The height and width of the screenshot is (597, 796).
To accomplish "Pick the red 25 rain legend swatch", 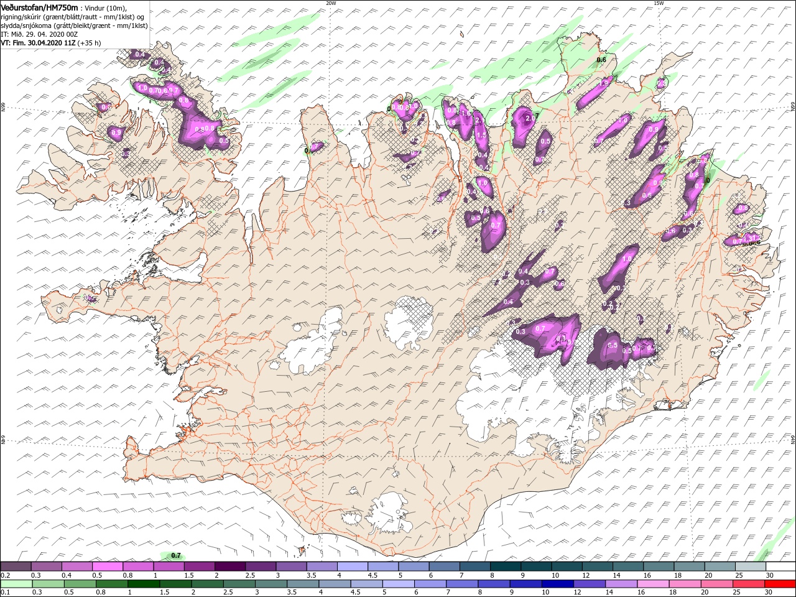I will tap(749, 584).
